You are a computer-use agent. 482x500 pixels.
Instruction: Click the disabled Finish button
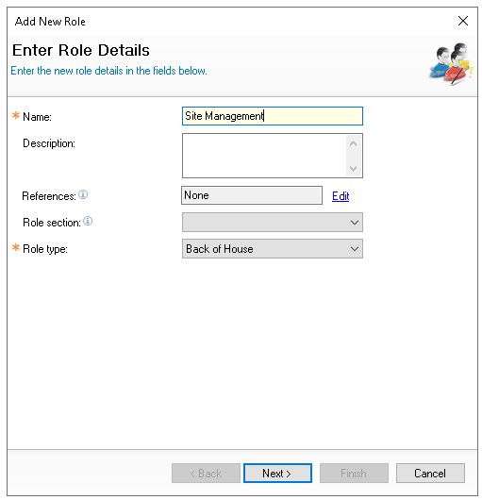click(354, 474)
